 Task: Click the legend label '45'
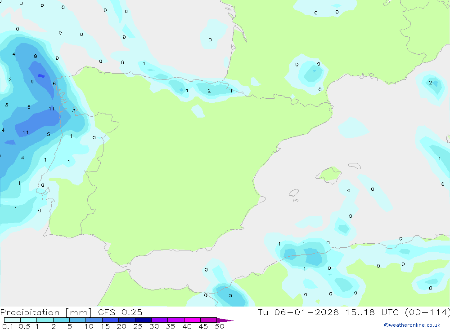(x=203, y=326)
